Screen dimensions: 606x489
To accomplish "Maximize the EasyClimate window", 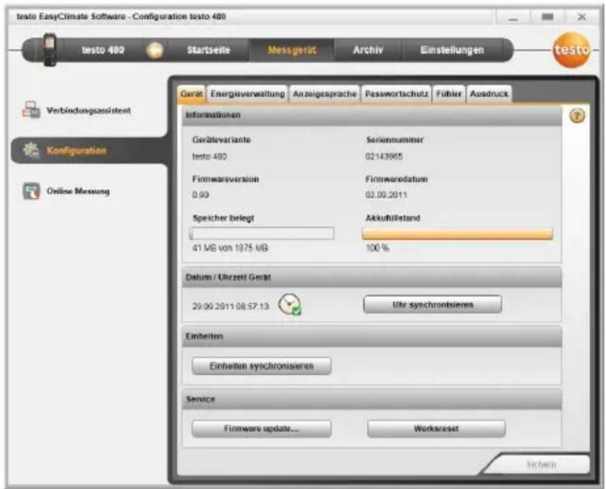I will (547, 17).
